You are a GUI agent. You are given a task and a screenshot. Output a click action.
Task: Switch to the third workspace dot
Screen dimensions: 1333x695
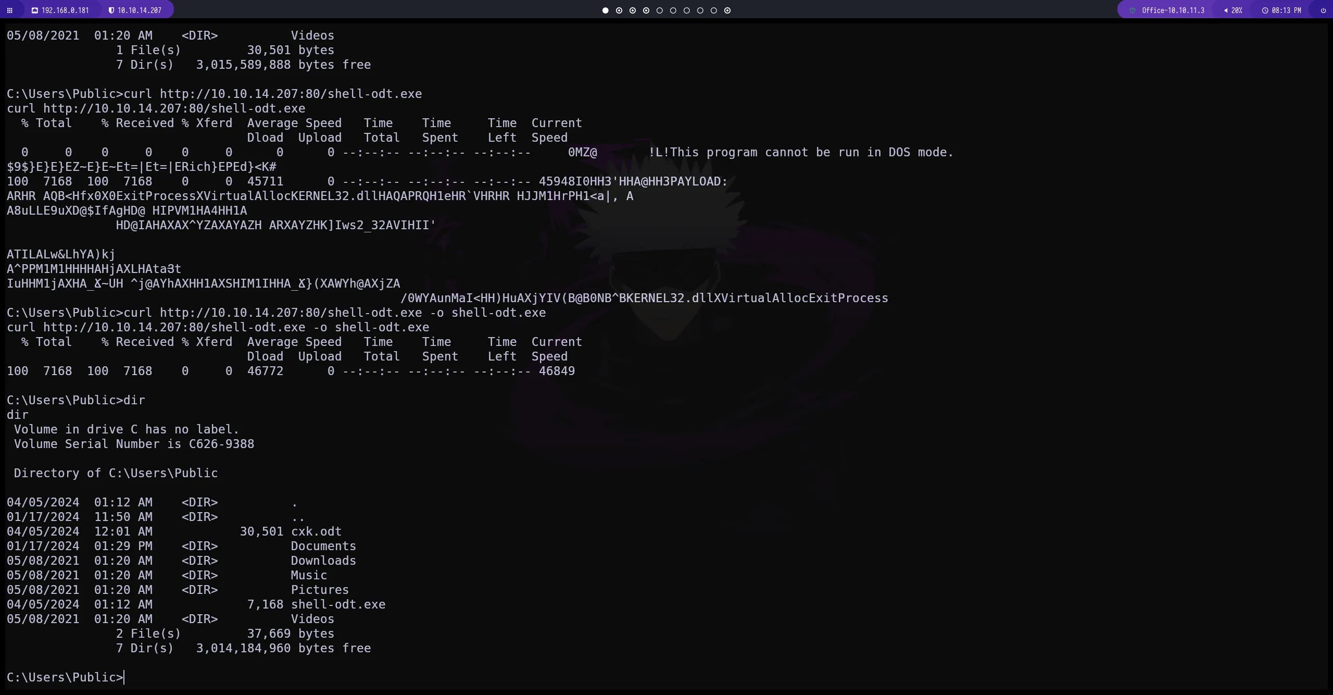[x=632, y=10]
